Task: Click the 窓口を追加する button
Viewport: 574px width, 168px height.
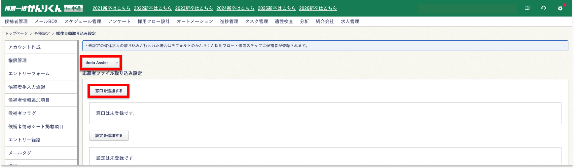Action: pyautogui.click(x=109, y=91)
